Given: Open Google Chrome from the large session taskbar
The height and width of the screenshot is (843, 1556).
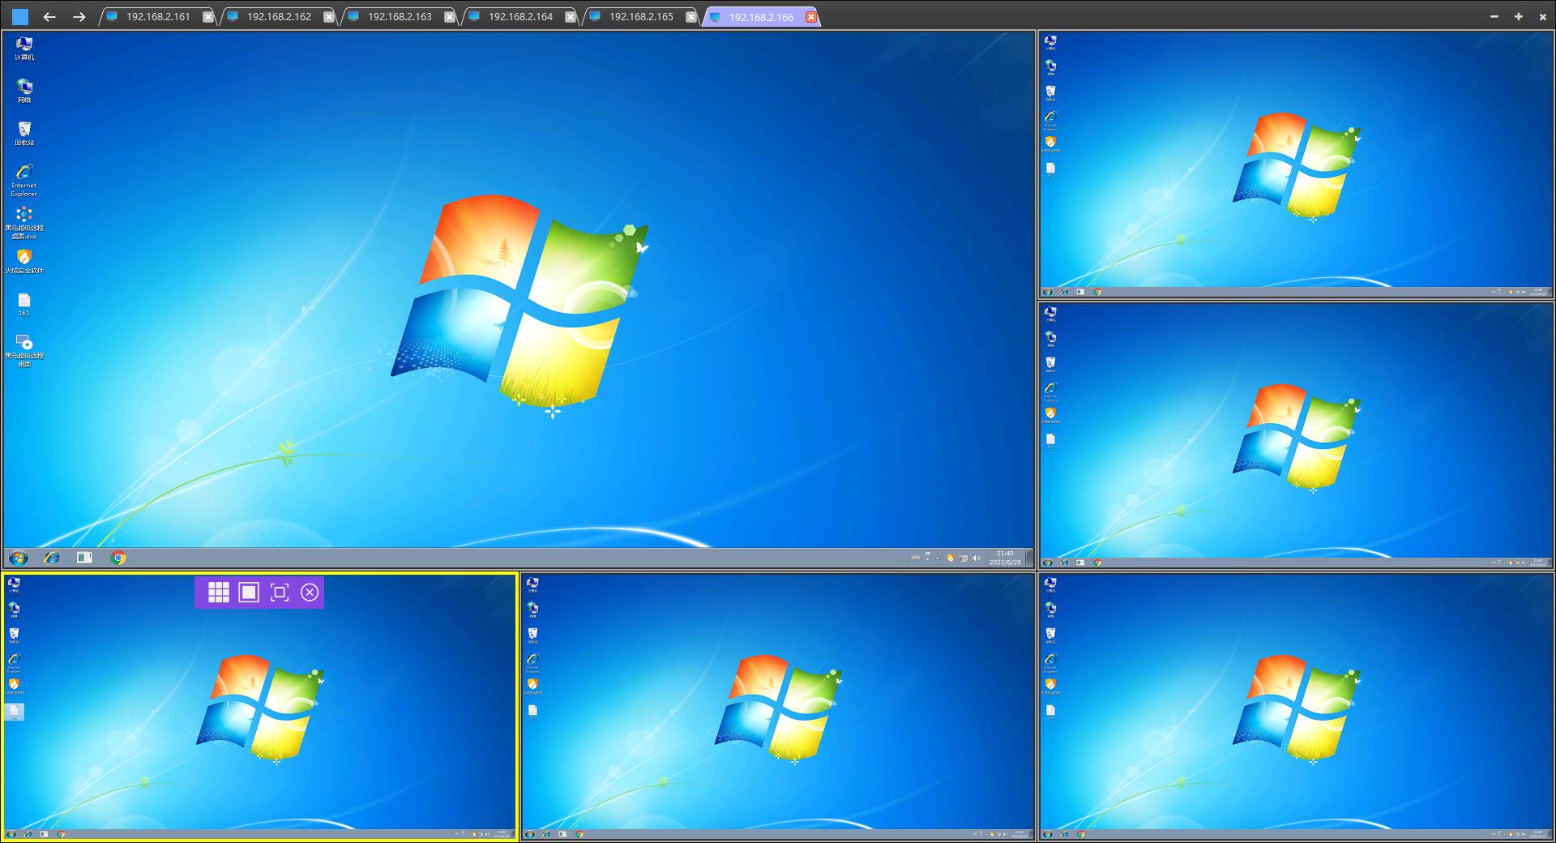Looking at the screenshot, I should (x=118, y=558).
